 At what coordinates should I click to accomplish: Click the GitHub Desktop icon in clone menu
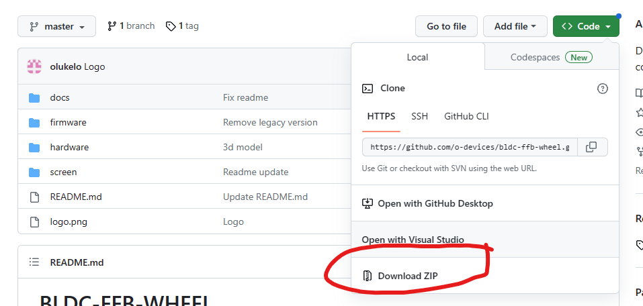[368, 203]
